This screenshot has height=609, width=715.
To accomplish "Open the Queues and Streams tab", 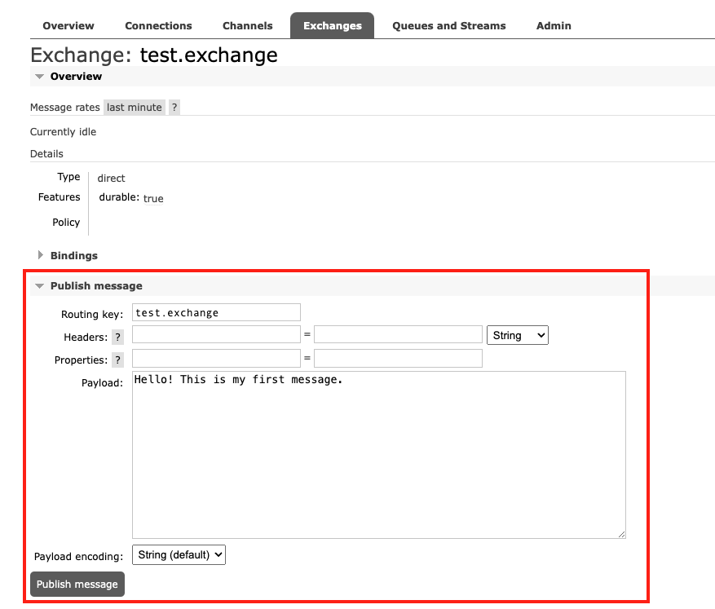I will tap(448, 26).
